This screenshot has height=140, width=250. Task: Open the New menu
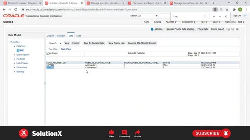[204, 22]
